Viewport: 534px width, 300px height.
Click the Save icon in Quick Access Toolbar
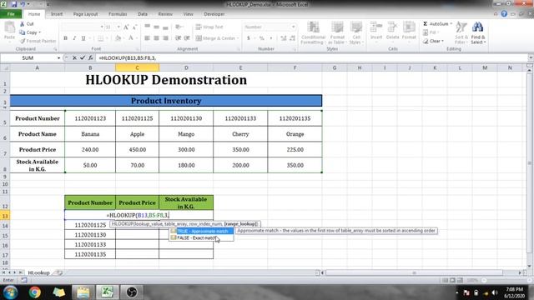14,4
